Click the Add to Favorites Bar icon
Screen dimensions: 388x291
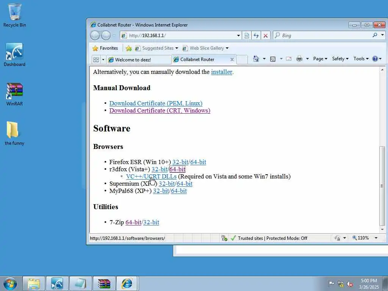[129, 48]
